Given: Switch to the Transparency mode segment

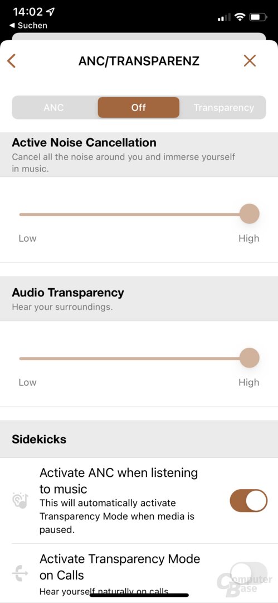Looking at the screenshot, I should point(223,108).
